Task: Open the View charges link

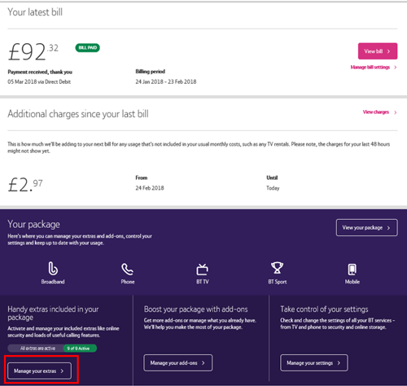Action: click(x=379, y=112)
